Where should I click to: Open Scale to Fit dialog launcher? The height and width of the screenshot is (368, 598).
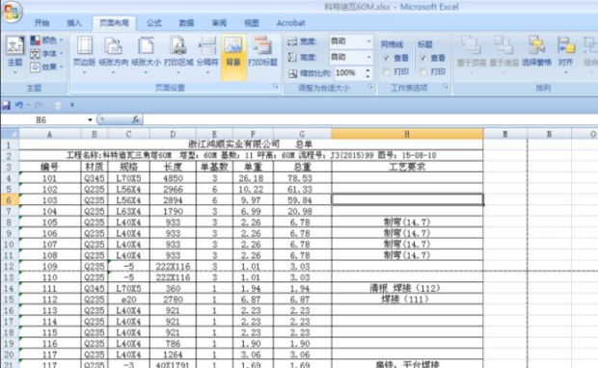(x=370, y=87)
